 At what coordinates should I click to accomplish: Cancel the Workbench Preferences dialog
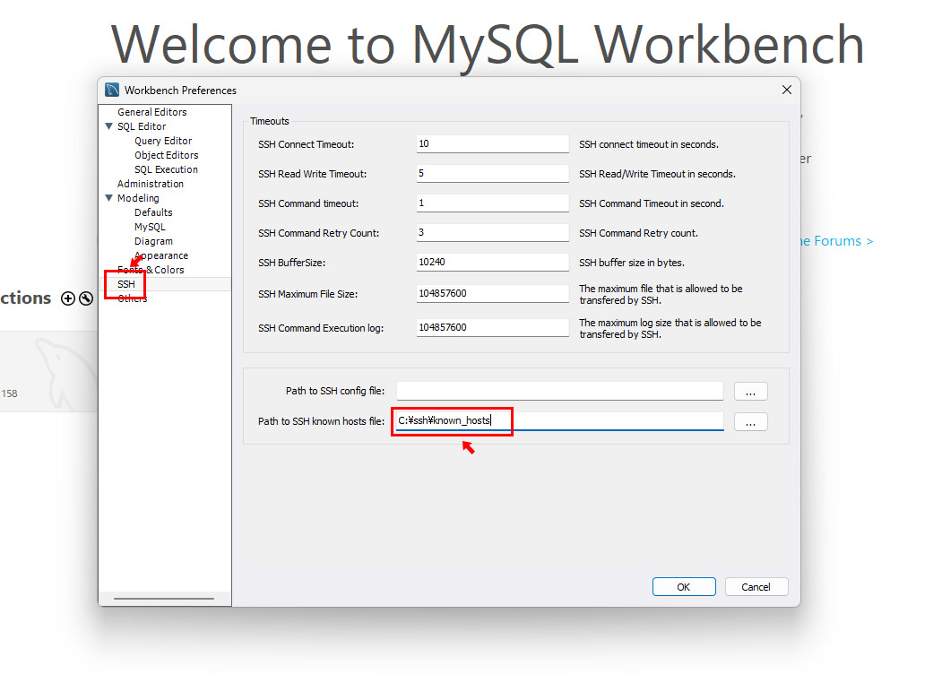(x=756, y=587)
